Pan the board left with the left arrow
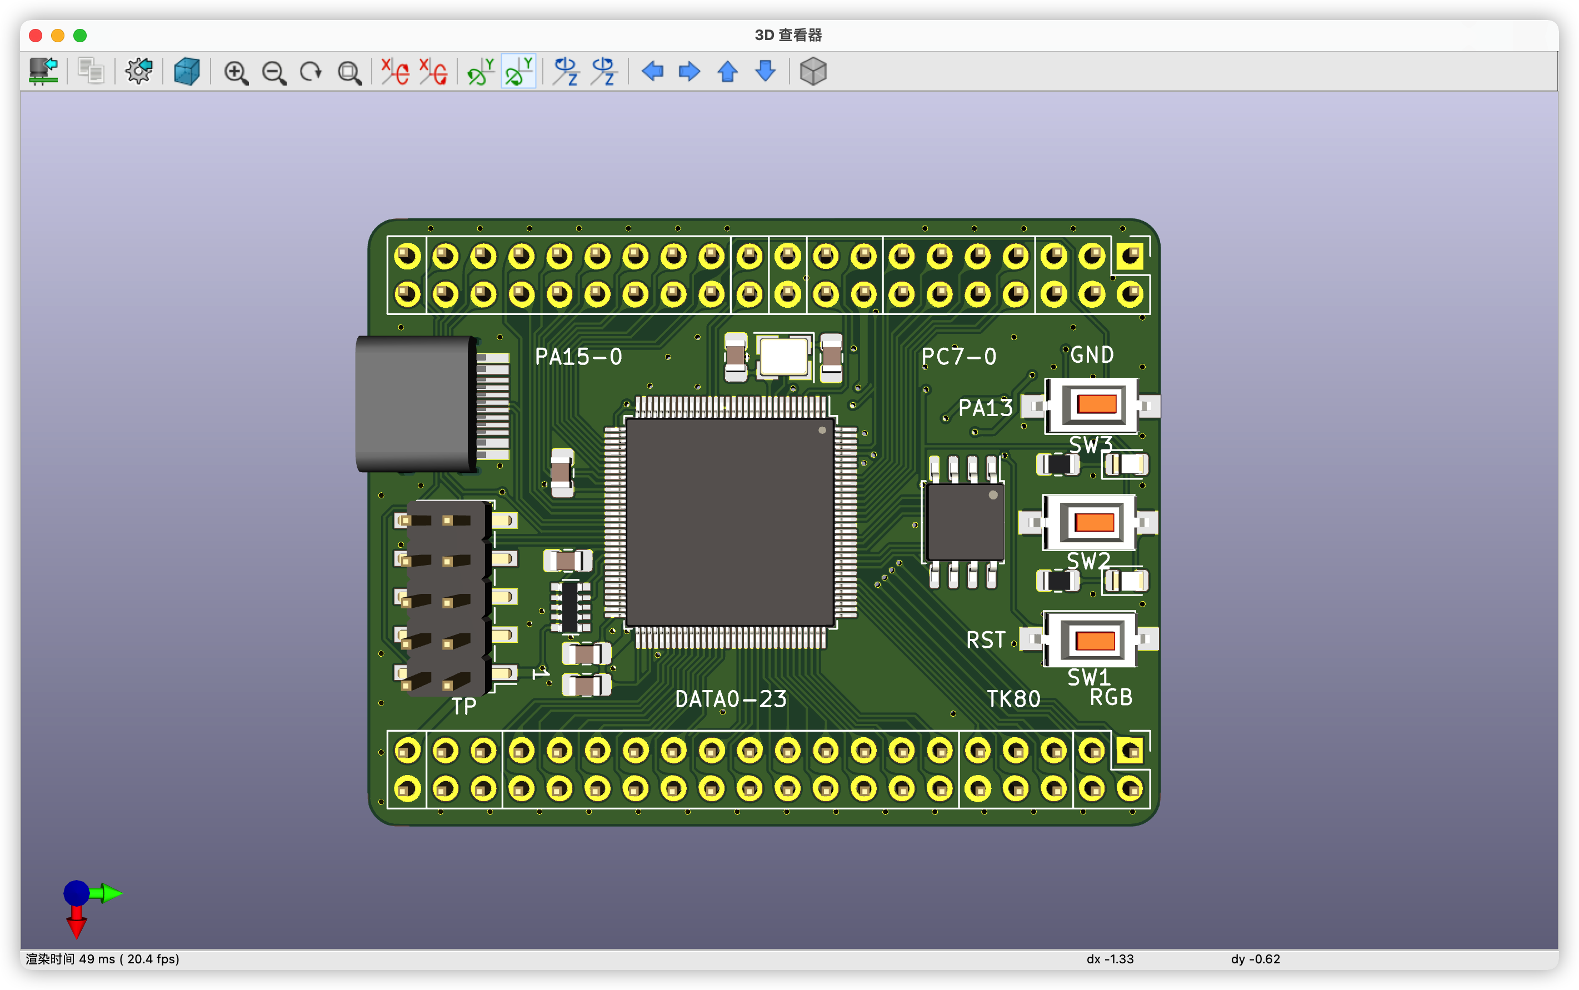 coord(652,71)
